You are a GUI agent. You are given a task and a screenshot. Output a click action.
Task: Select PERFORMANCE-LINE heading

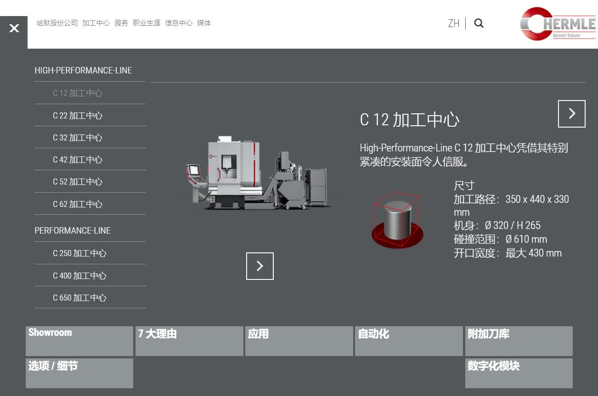pyautogui.click(x=73, y=230)
